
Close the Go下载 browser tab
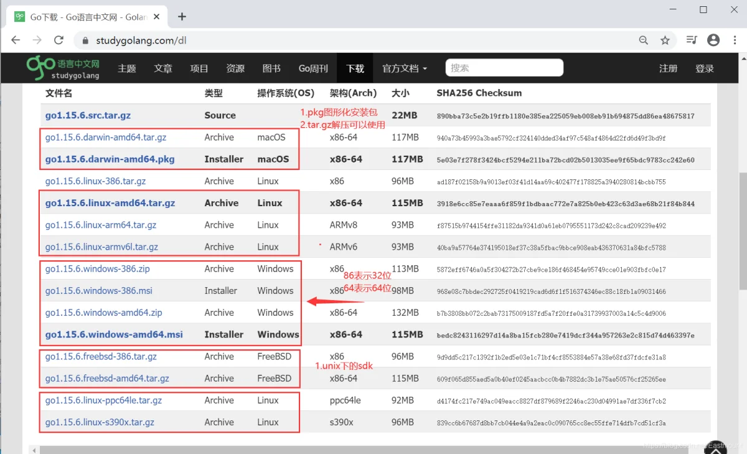(159, 17)
